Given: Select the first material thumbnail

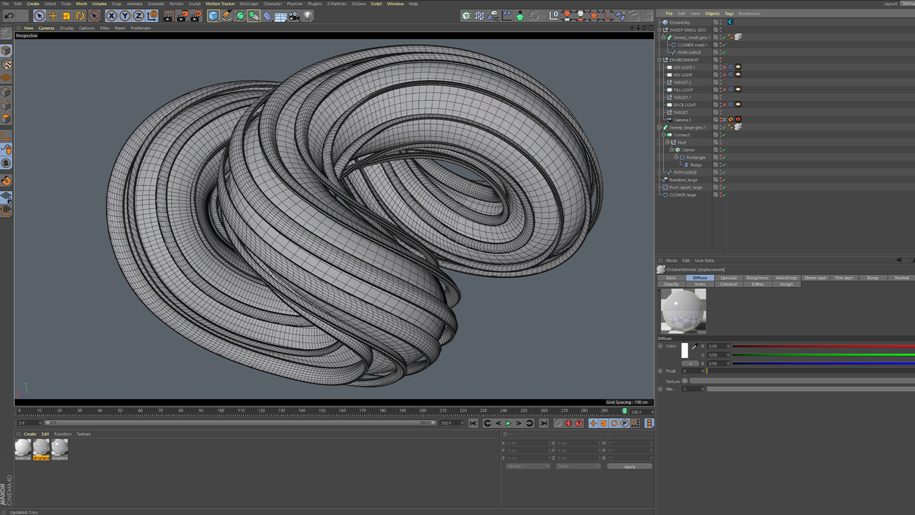Looking at the screenshot, I should (23, 447).
